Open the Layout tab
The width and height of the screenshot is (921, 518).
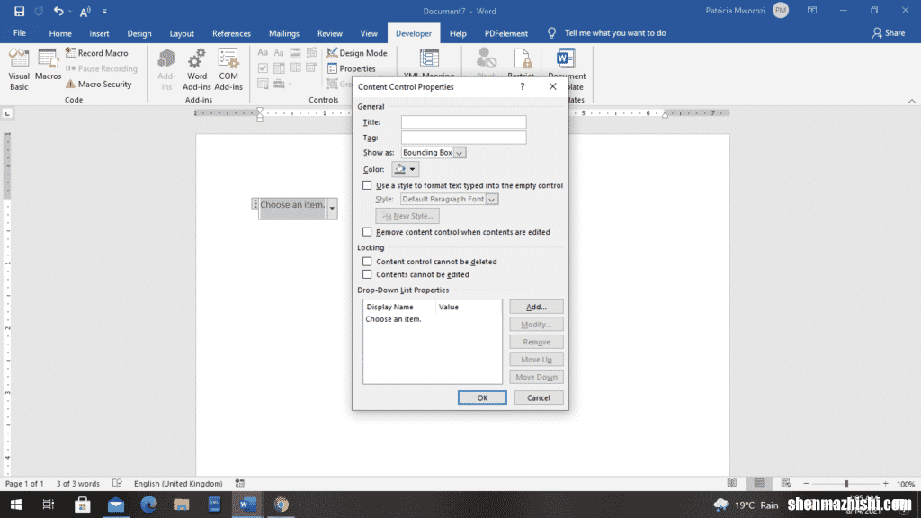coord(182,33)
